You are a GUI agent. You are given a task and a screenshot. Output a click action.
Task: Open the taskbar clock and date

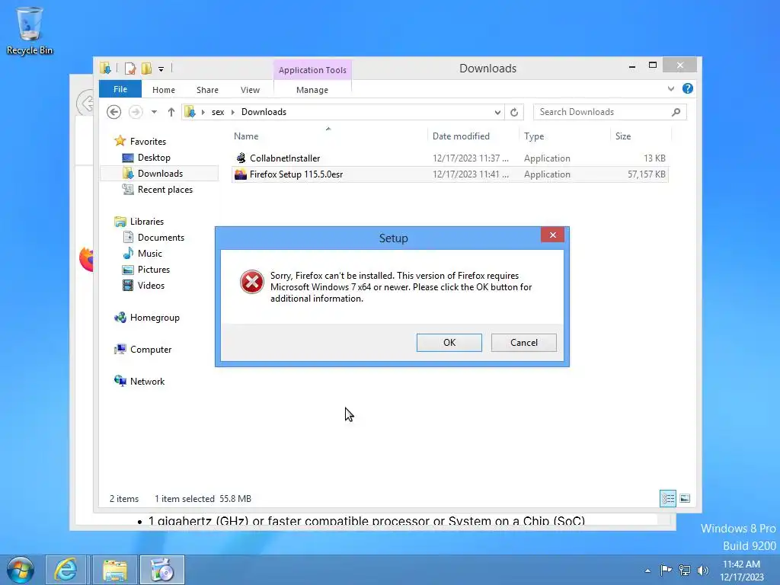pos(741,570)
